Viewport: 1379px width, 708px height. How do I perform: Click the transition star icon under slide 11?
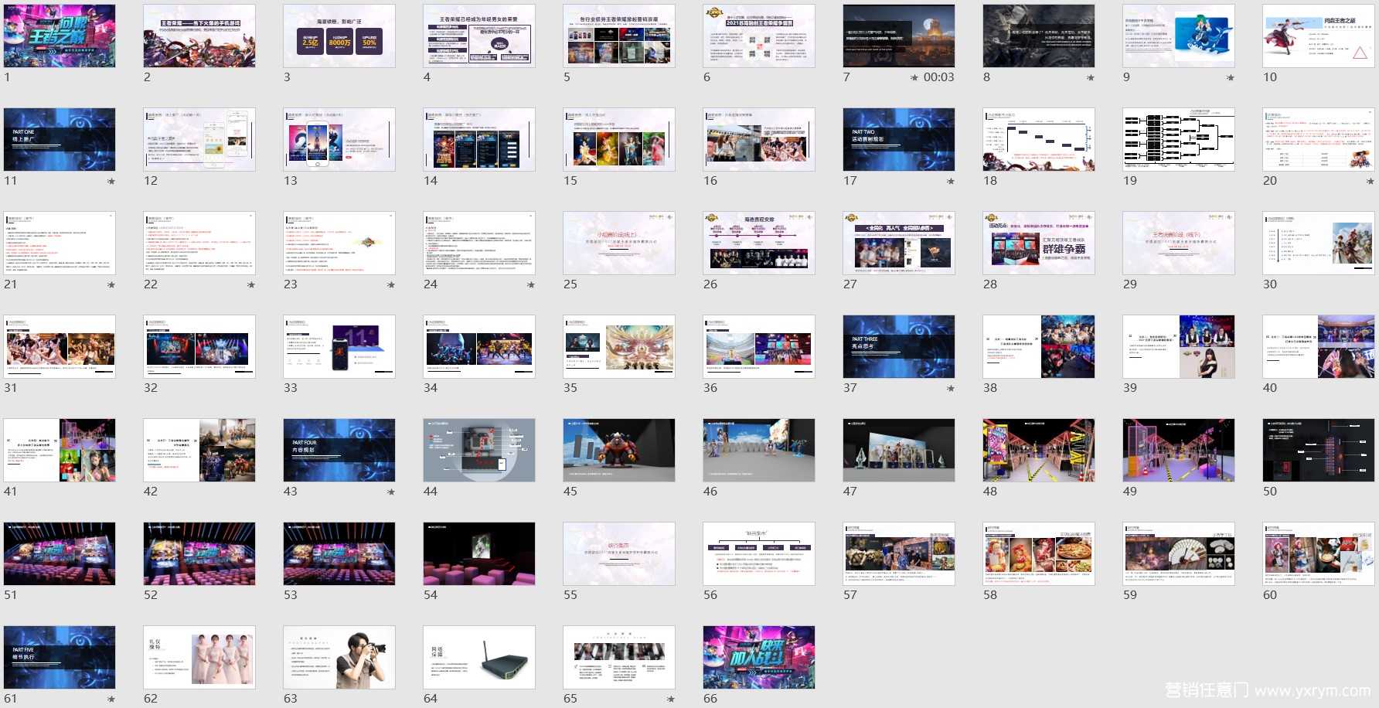coord(111,182)
